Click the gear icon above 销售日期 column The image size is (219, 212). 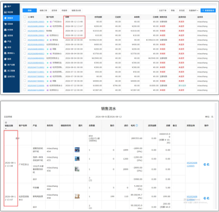6,123
